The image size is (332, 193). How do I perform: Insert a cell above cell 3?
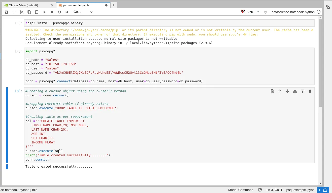pyautogui.click(x=295, y=91)
